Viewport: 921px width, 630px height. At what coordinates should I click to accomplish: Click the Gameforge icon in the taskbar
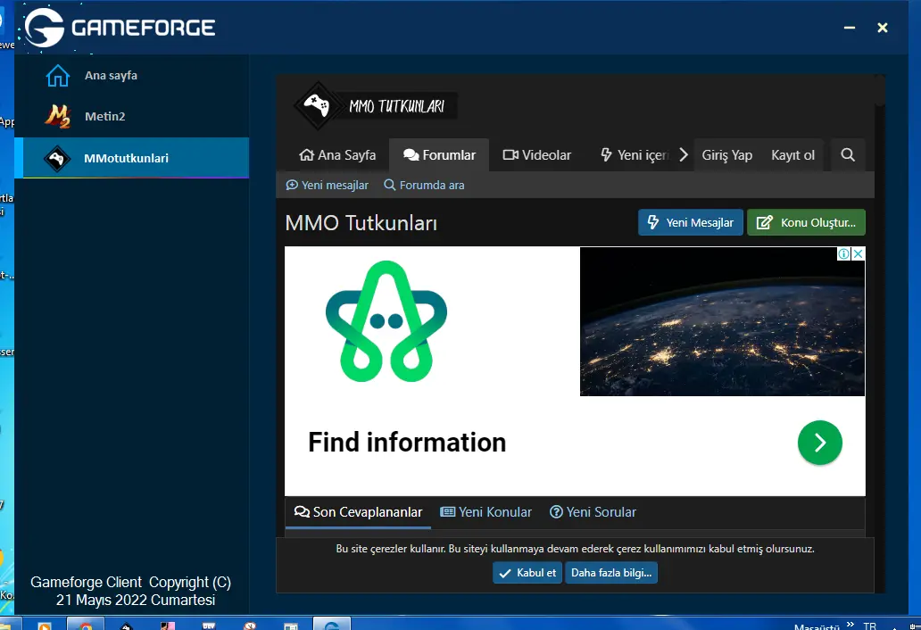pyautogui.click(x=332, y=624)
